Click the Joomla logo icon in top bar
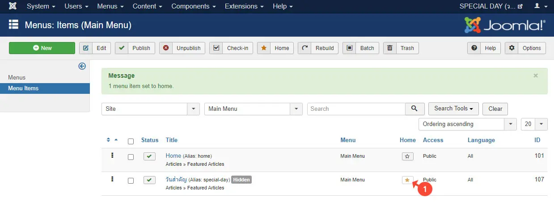This screenshot has height=210, width=554. 13,6
